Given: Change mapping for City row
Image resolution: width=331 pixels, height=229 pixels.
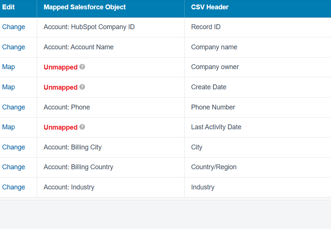Looking at the screenshot, I should pos(13,147).
